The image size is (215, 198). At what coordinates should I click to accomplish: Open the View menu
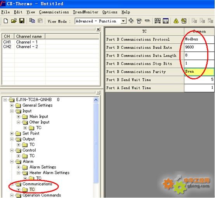click(31, 12)
